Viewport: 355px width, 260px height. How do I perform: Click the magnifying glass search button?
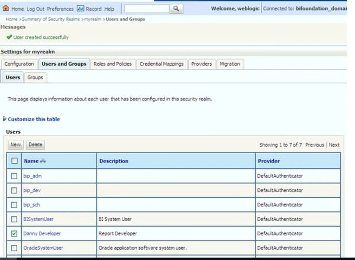point(176,9)
